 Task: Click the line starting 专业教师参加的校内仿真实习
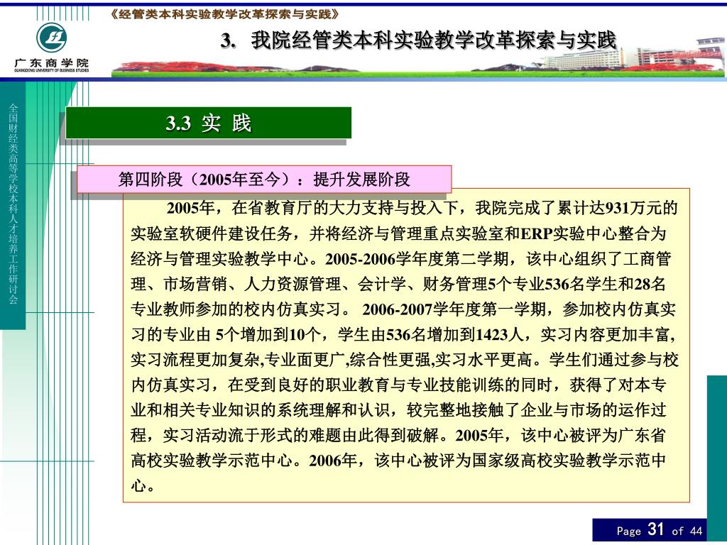[403, 309]
